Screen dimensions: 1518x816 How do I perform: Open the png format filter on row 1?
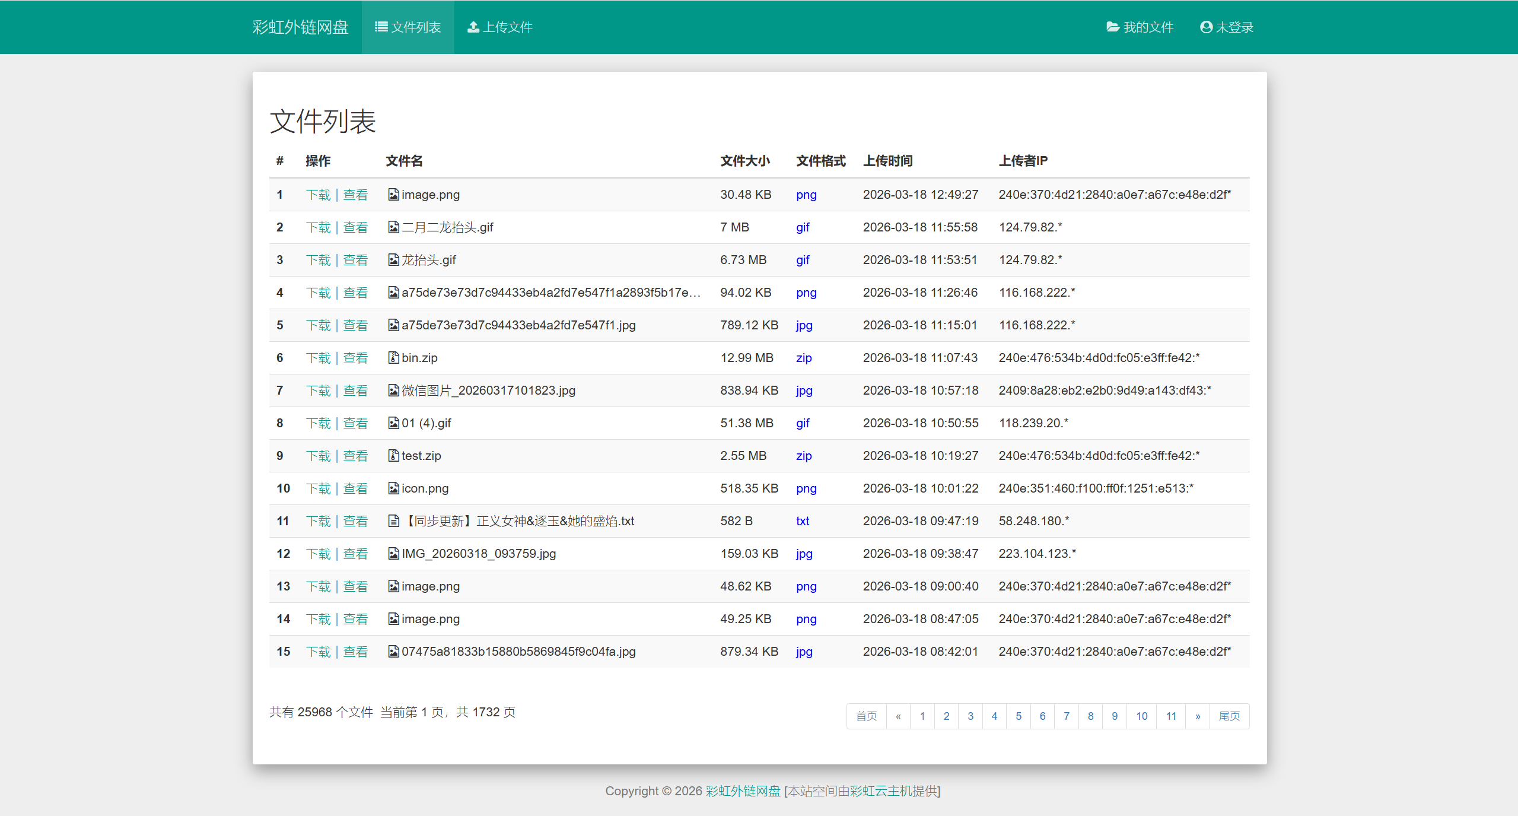(x=806, y=194)
